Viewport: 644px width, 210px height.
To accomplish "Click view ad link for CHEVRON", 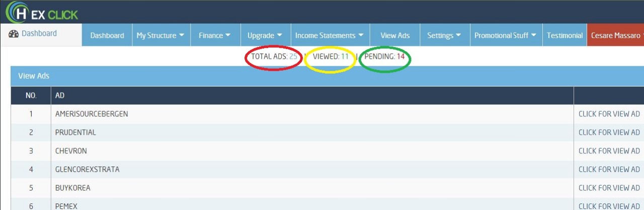I will point(609,151).
